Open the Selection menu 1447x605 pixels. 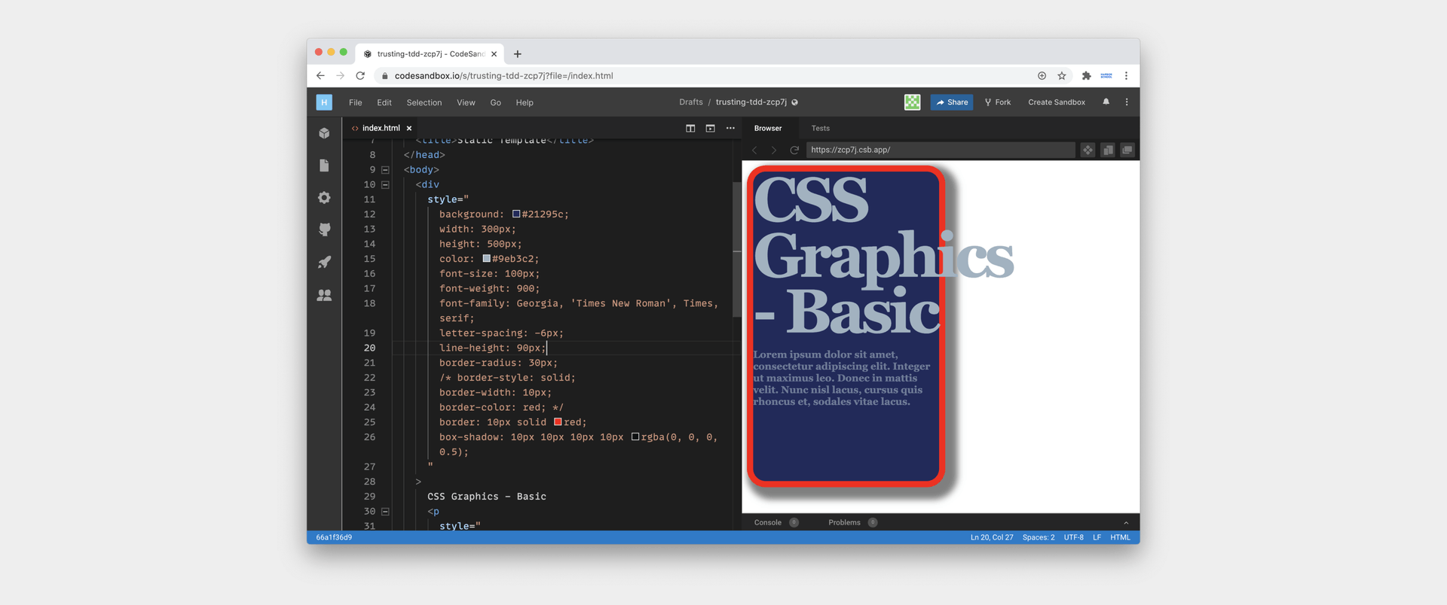point(424,102)
